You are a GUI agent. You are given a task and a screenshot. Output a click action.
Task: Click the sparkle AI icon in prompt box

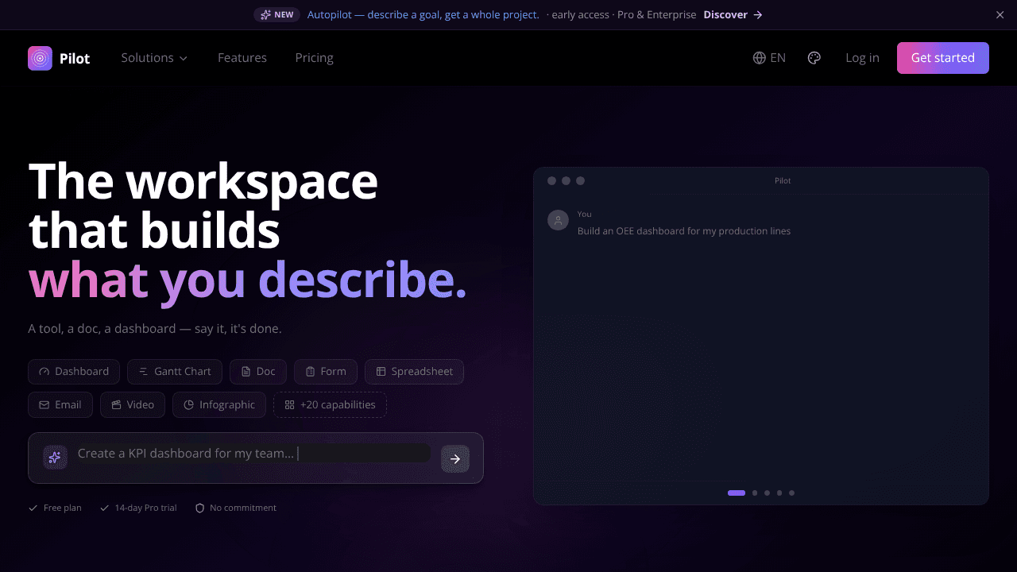pos(55,457)
